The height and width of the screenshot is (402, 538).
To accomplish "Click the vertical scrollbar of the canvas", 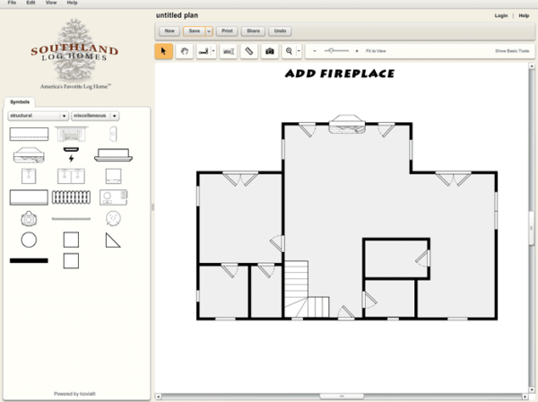I will click(532, 228).
